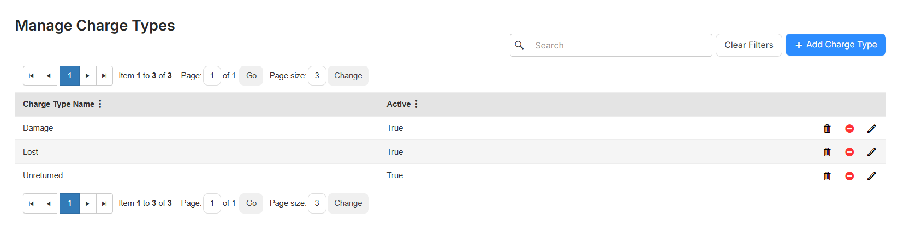Viewport: 904px width, 231px height.
Task: Delete the Damage charge type
Action: 827,129
